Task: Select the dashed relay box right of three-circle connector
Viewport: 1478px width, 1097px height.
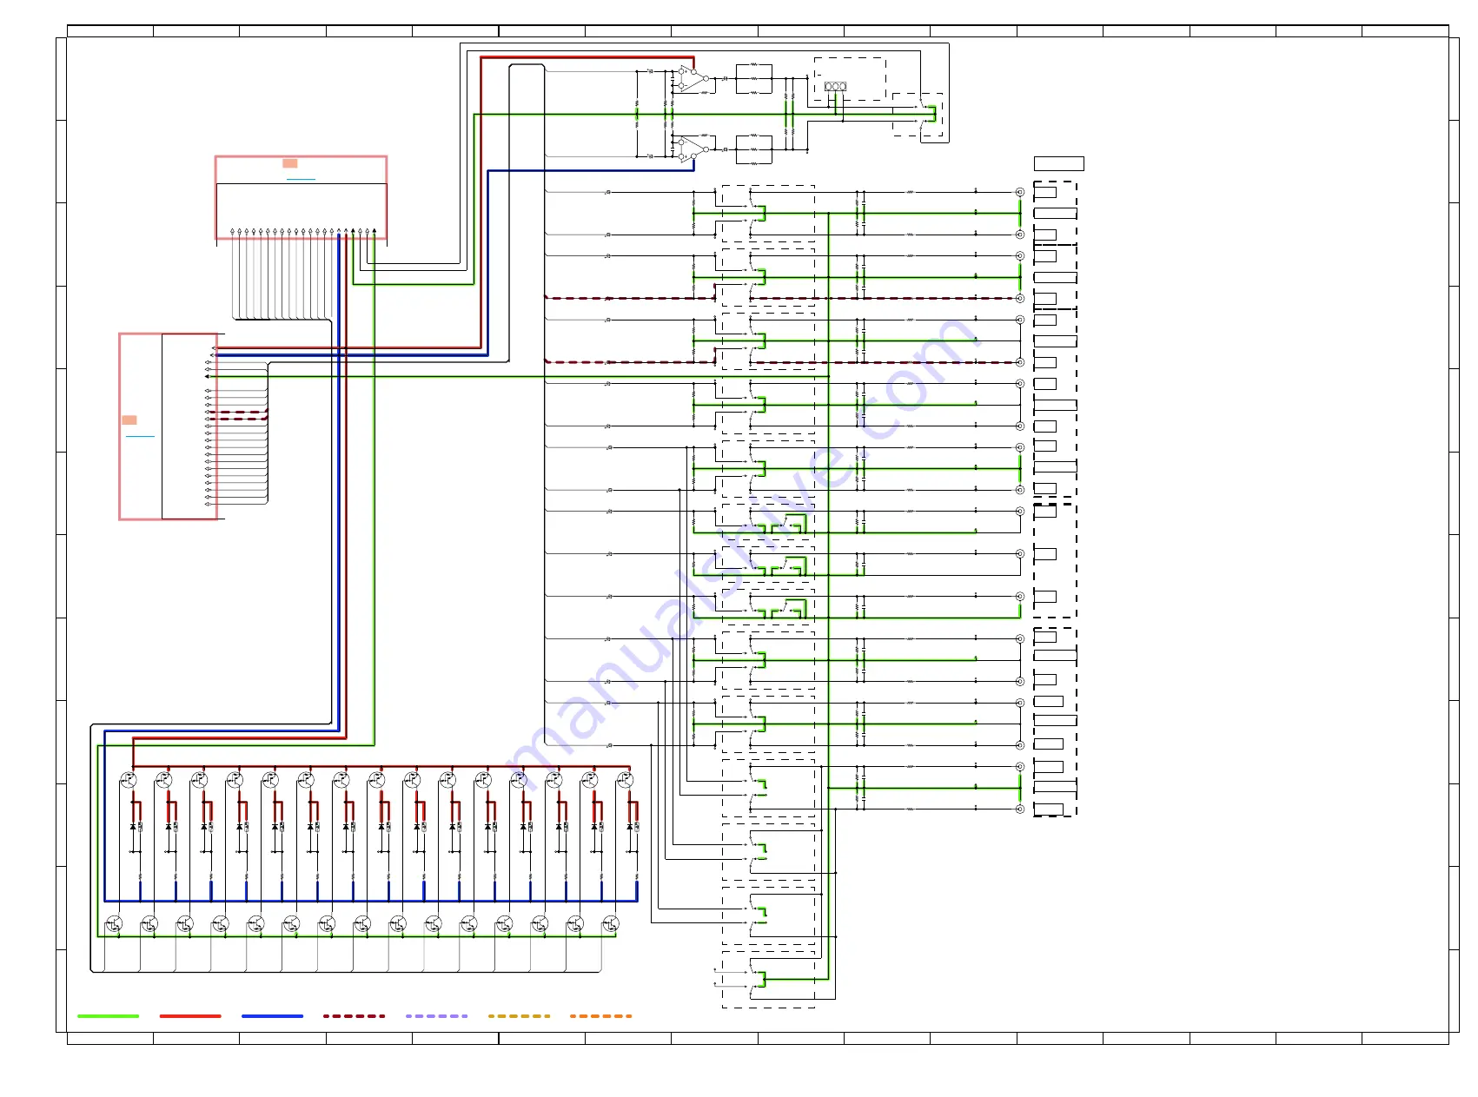Action: coord(918,115)
